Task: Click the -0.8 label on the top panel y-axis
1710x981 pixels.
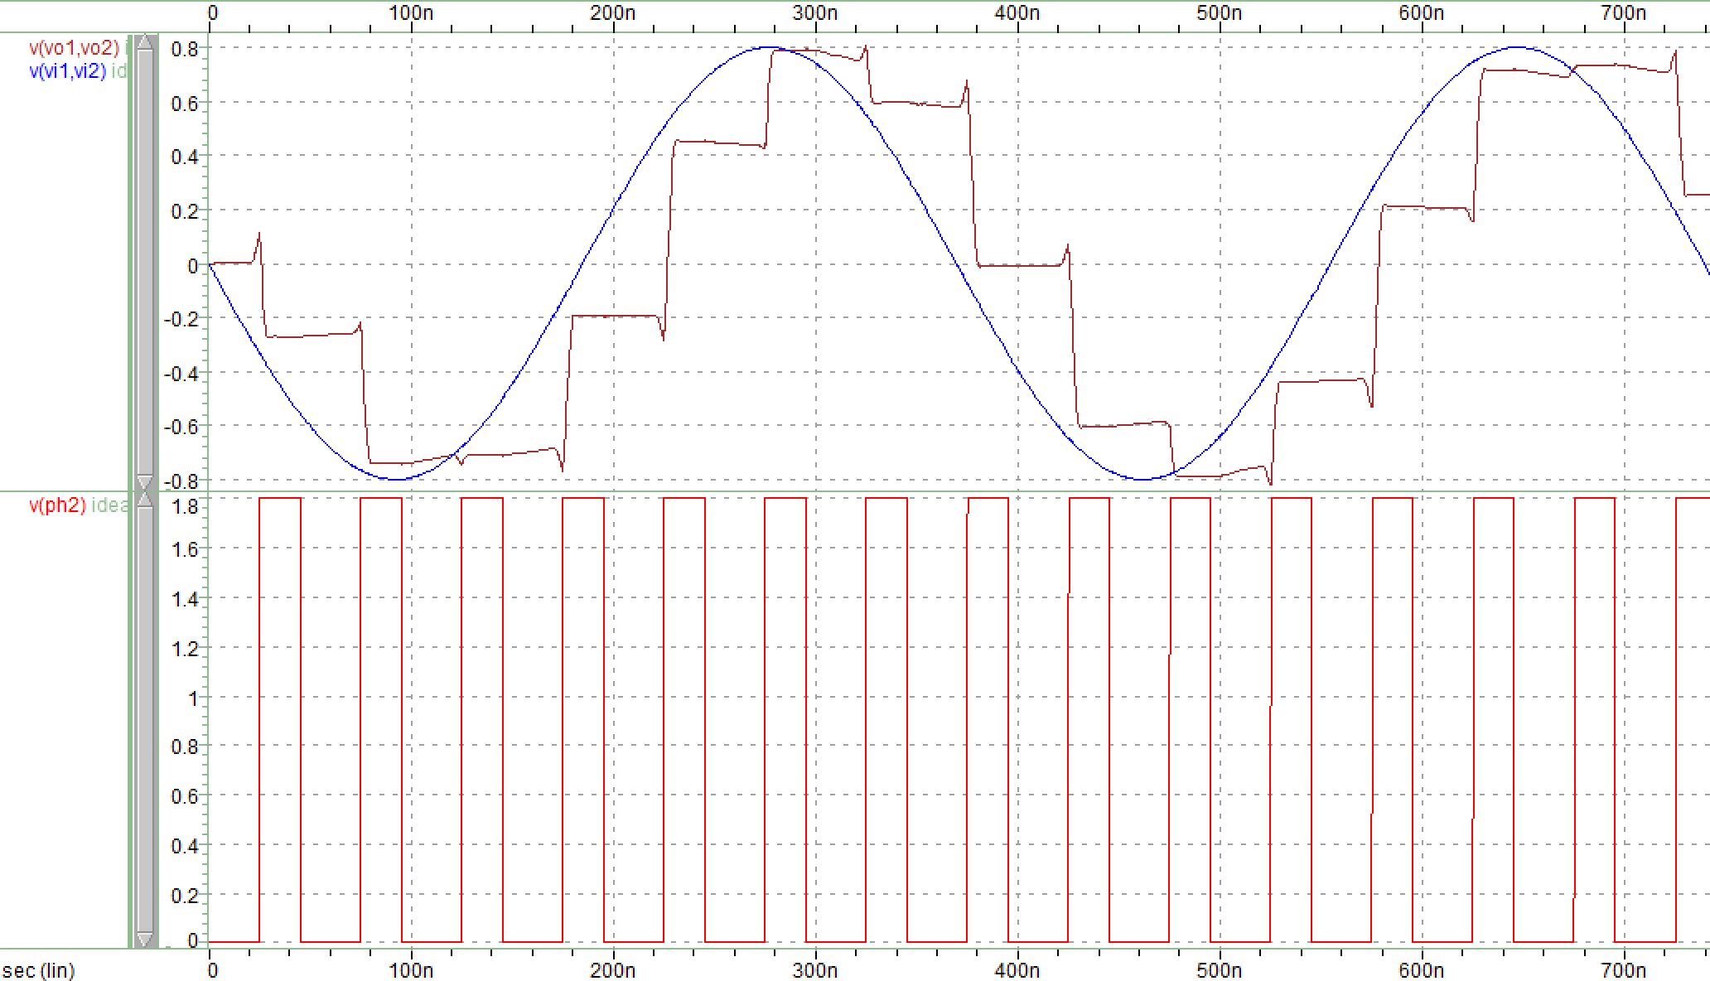Action: coord(181,481)
